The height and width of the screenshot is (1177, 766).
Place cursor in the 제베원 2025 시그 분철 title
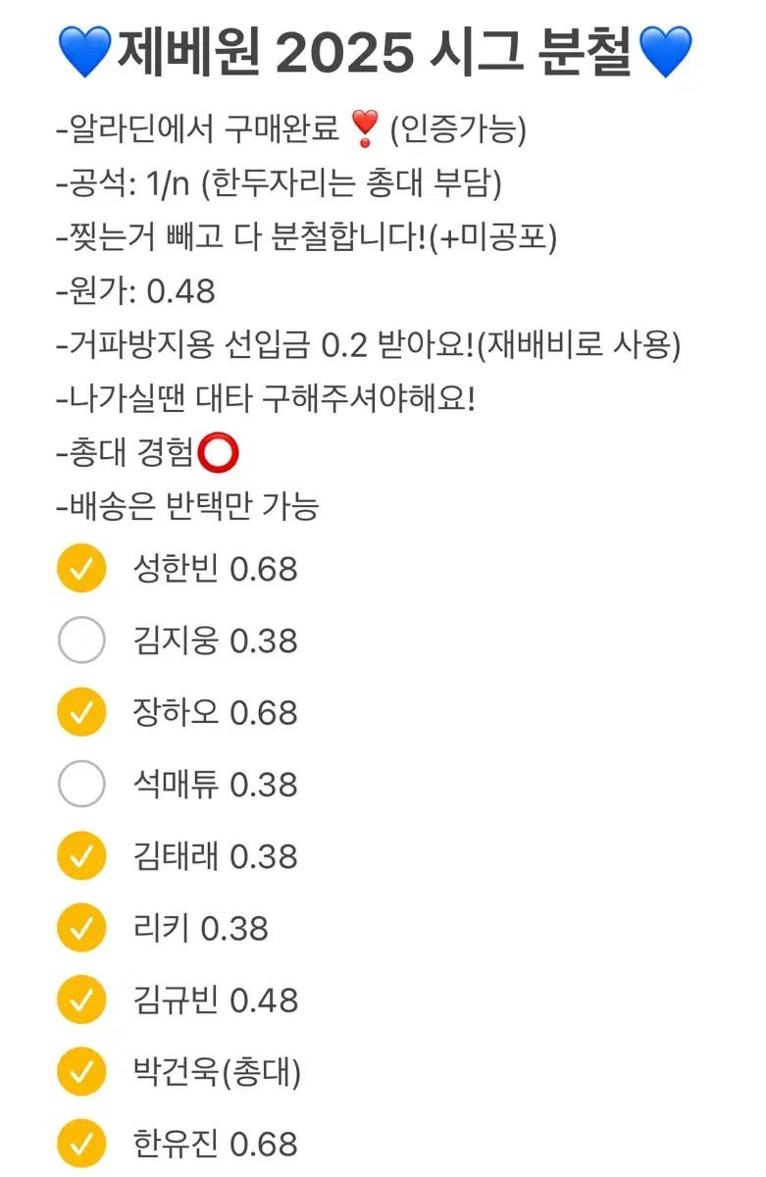pos(376,53)
